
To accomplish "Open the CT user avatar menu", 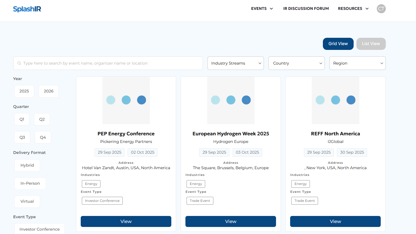I will pyautogui.click(x=381, y=9).
